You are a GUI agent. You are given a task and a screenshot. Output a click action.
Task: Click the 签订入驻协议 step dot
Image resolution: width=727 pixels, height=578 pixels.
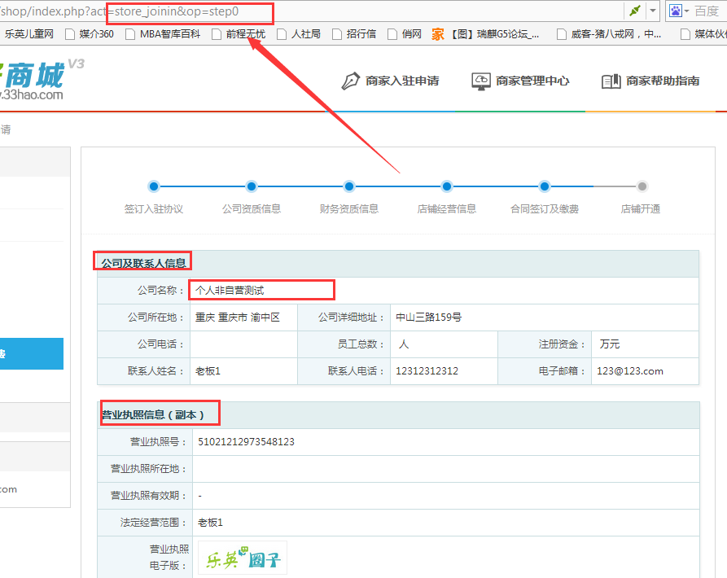click(x=154, y=186)
